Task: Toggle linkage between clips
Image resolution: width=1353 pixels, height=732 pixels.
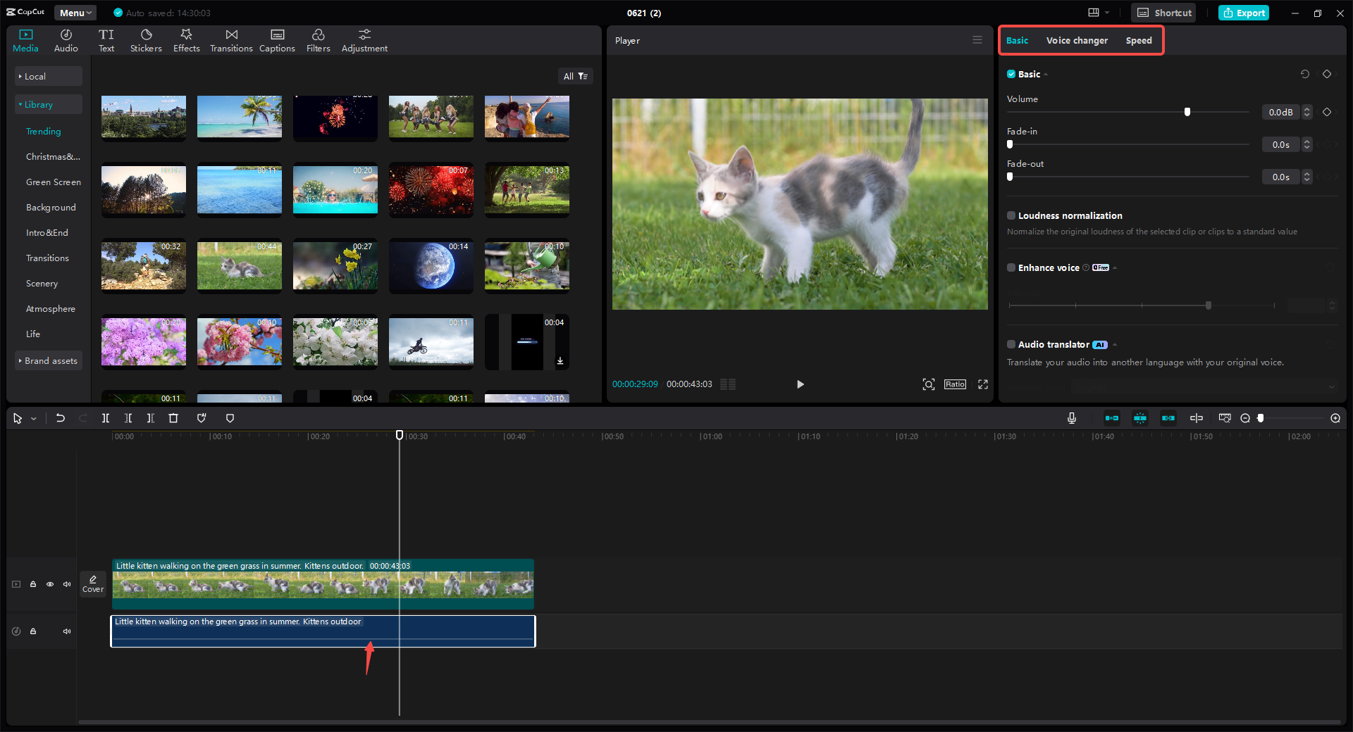Action: (1168, 418)
